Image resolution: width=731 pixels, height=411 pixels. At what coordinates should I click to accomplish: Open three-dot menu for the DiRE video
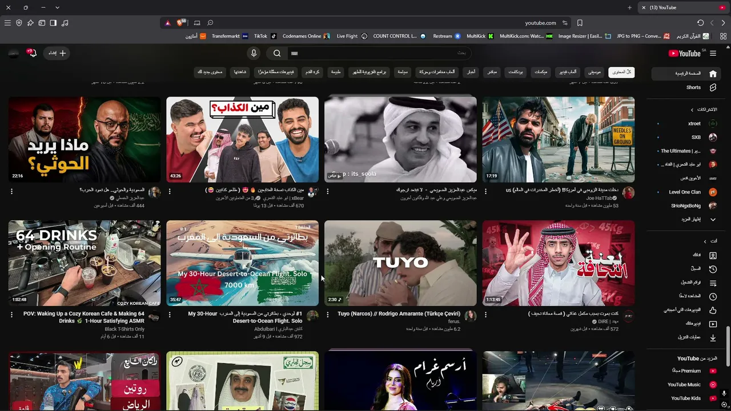tap(485, 315)
